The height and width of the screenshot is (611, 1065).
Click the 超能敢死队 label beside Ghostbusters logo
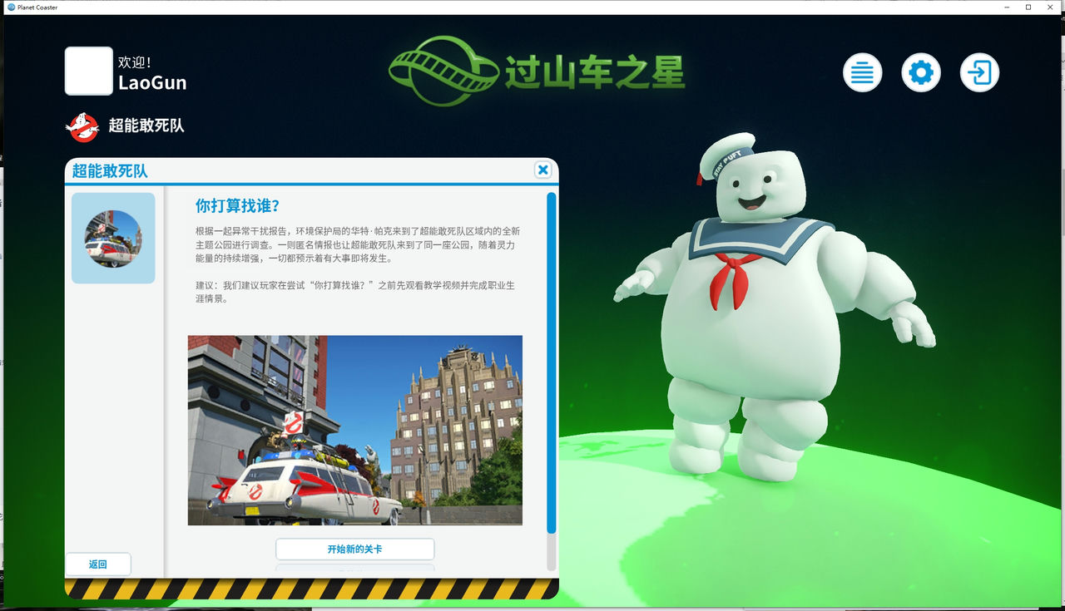point(146,126)
